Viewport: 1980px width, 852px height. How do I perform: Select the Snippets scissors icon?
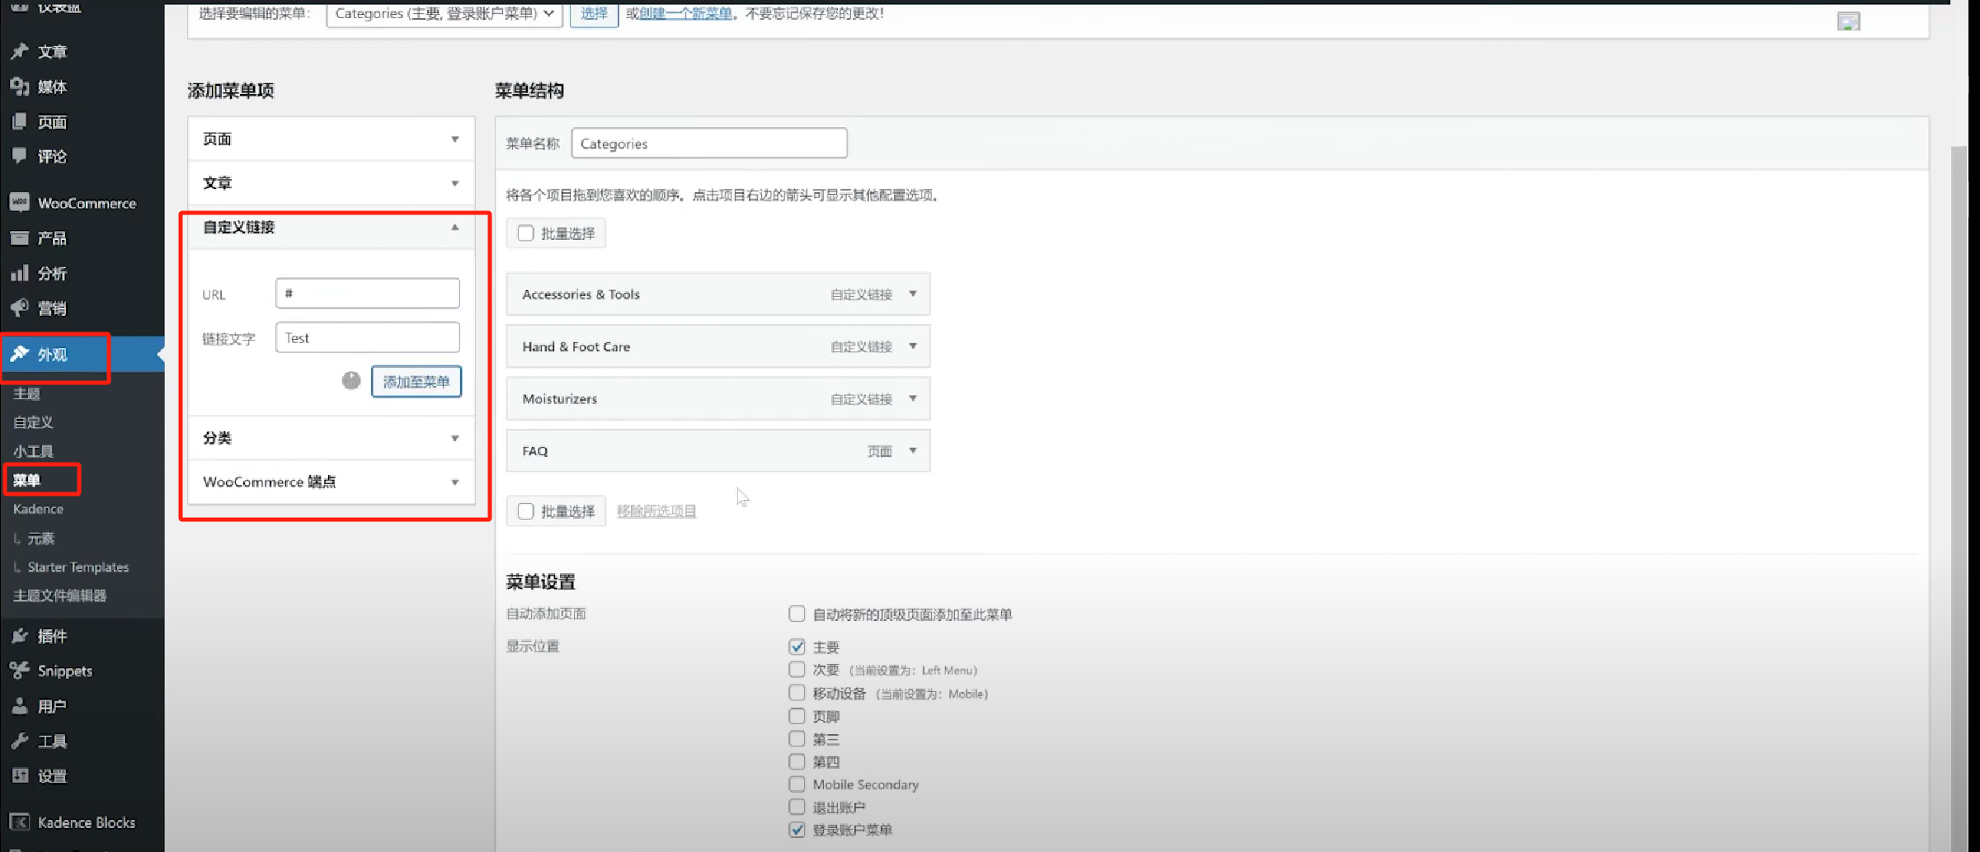[18, 671]
